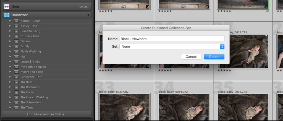The image size is (283, 121).
Task: Collapse the ShootProof publish service panel
Action: (88, 15)
